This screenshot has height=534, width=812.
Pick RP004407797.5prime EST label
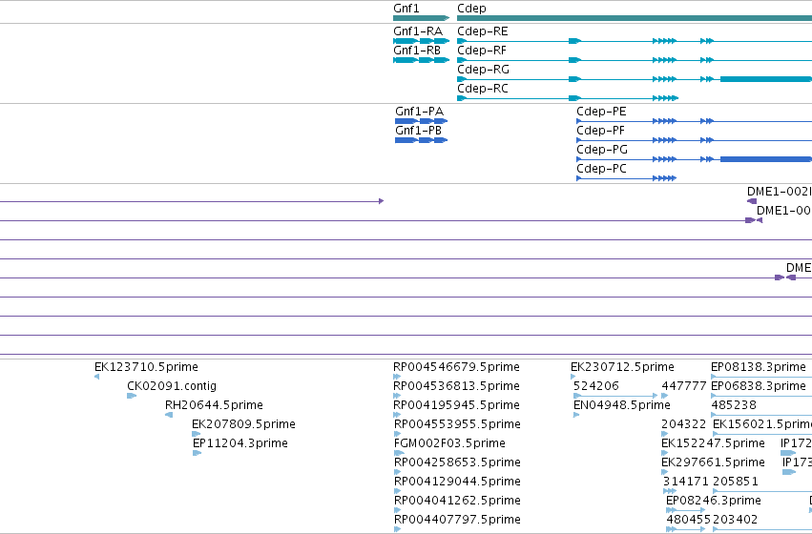pyautogui.click(x=457, y=520)
